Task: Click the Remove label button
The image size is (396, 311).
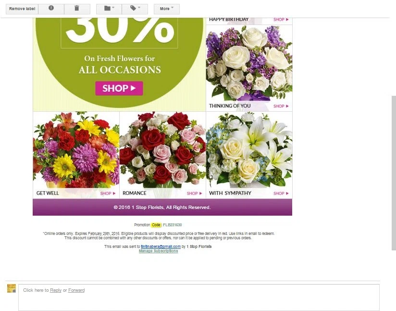Action: point(22,9)
